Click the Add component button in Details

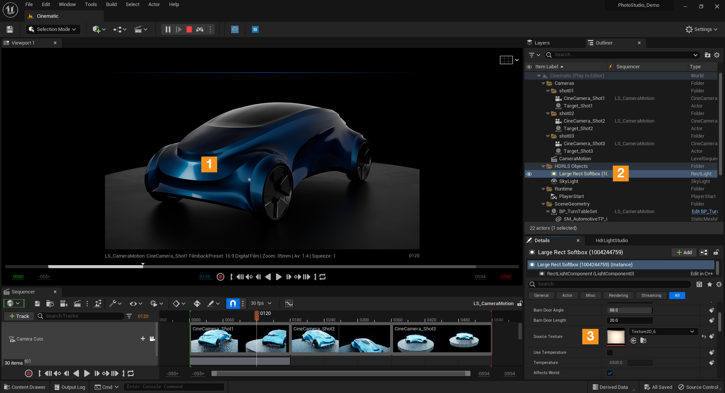coord(684,253)
